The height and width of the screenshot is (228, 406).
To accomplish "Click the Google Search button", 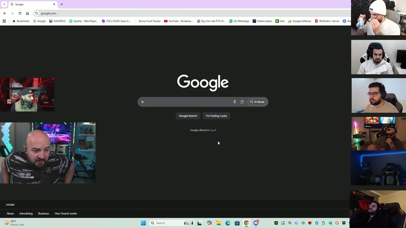I will click(188, 116).
